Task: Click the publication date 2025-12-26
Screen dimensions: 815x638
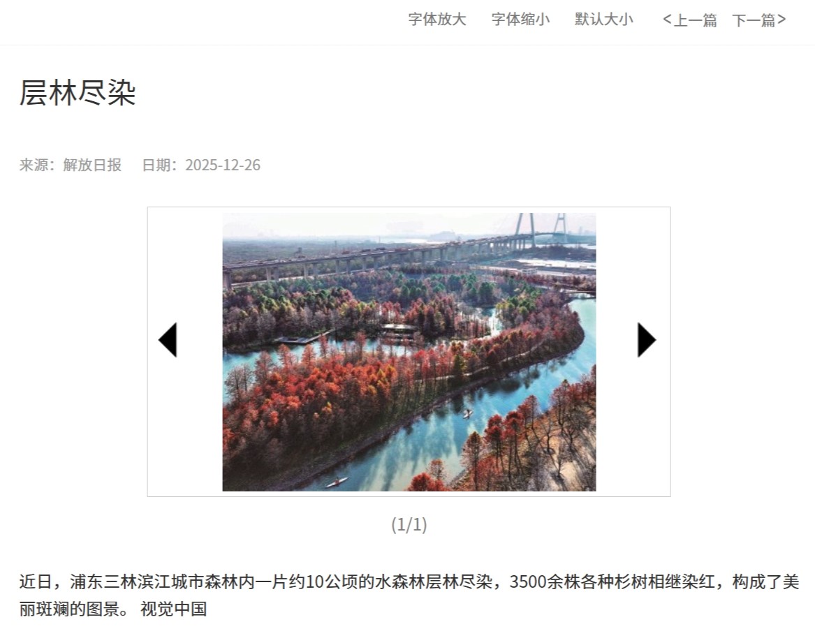Action: point(223,165)
